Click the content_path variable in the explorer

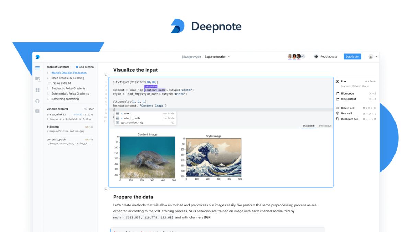pyautogui.click(x=70, y=142)
